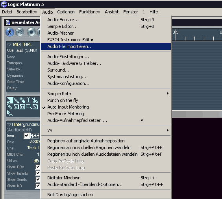Open the Cha Track 1 channel selector
Viewport: 222px width, 199px height.
click(33, 148)
